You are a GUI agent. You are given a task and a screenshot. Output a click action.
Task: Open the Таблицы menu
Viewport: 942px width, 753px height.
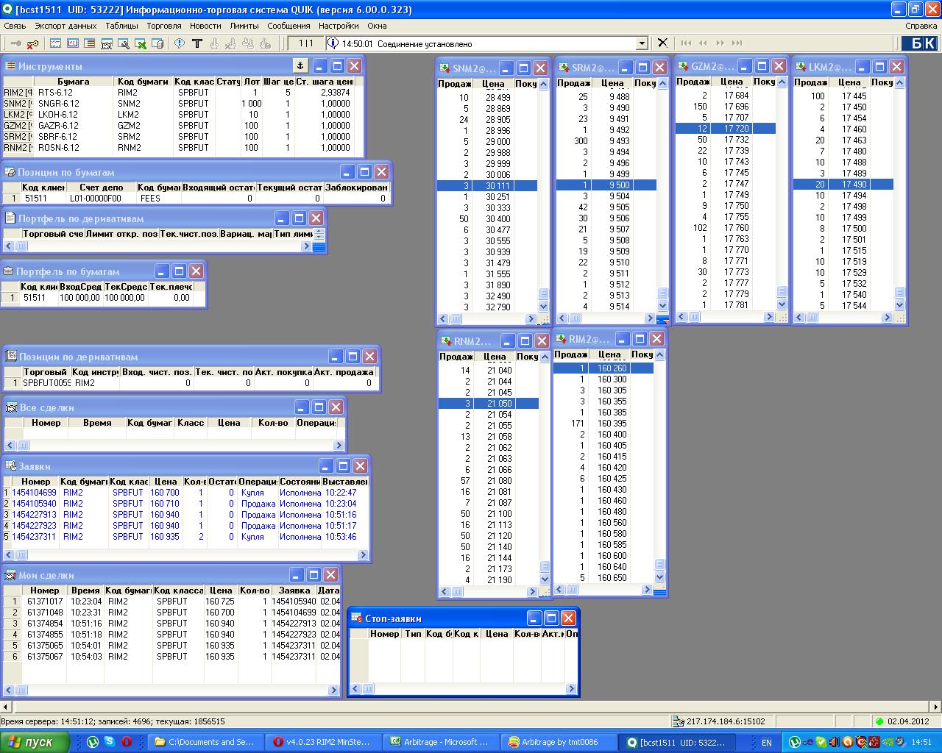121,26
